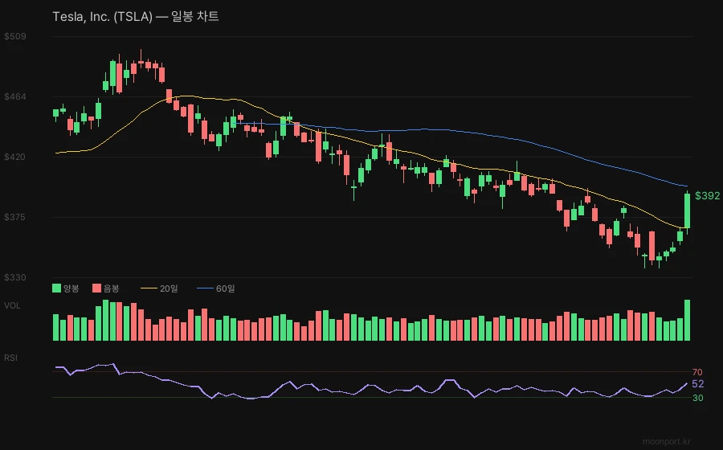Click the VOL panel label
This screenshot has height=450, width=723.
(x=12, y=305)
